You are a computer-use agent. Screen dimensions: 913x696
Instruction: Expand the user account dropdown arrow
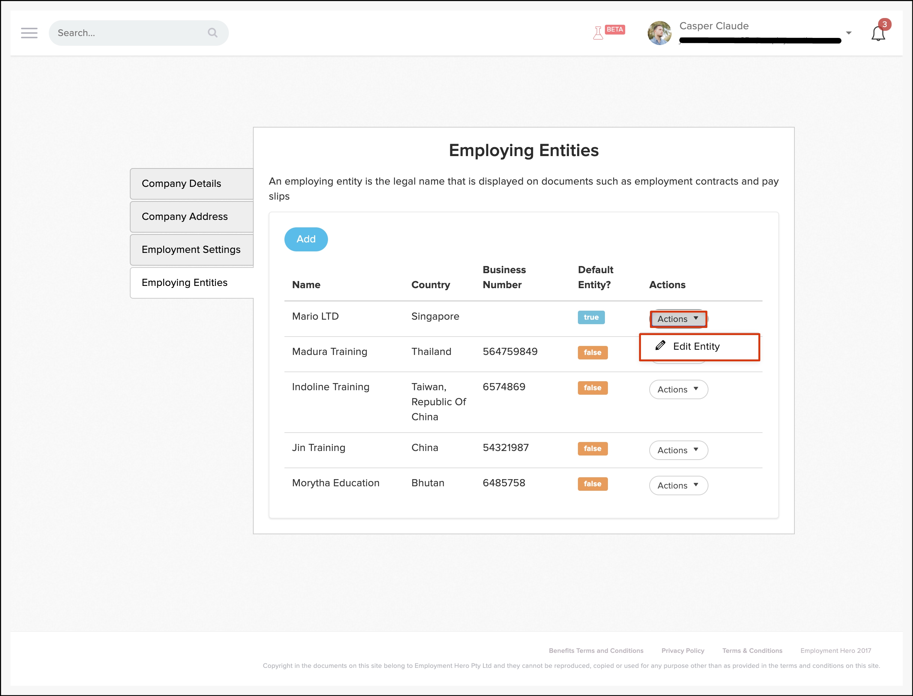click(849, 33)
